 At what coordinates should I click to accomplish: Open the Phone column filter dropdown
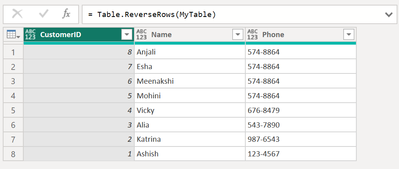pyautogui.click(x=348, y=35)
